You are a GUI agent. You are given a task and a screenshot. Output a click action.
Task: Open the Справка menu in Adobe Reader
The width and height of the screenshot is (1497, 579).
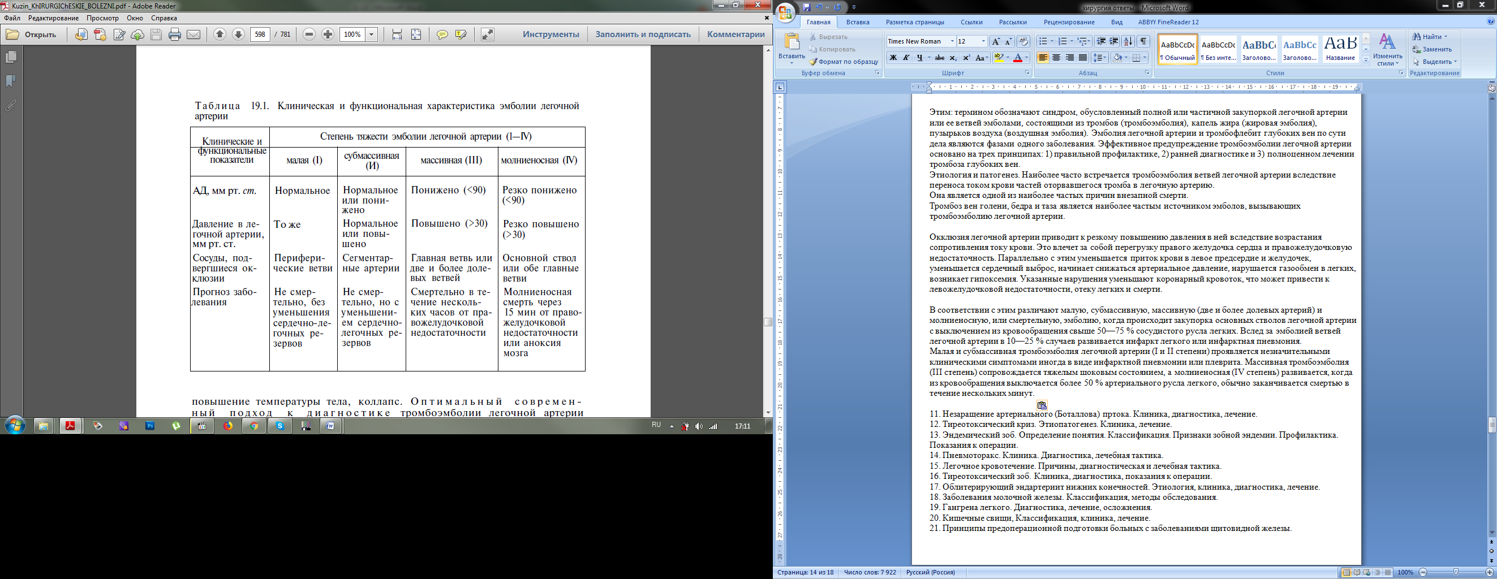(164, 18)
